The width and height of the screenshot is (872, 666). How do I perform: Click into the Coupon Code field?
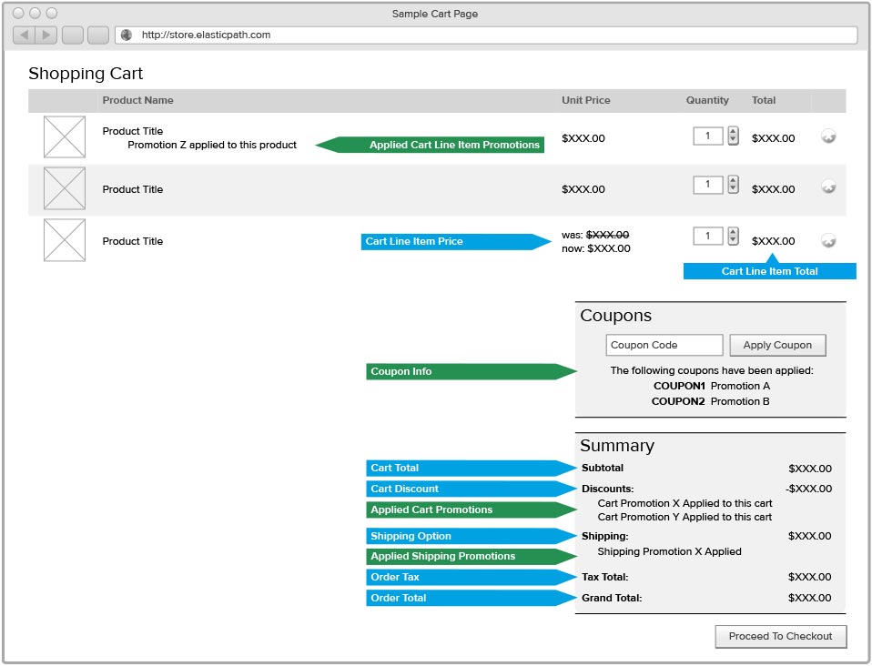(664, 346)
